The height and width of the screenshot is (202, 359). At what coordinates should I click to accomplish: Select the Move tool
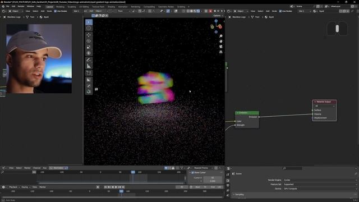(89, 35)
